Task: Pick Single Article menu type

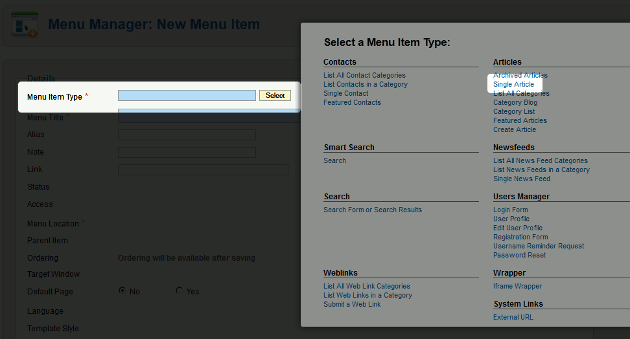Action: click(x=513, y=84)
